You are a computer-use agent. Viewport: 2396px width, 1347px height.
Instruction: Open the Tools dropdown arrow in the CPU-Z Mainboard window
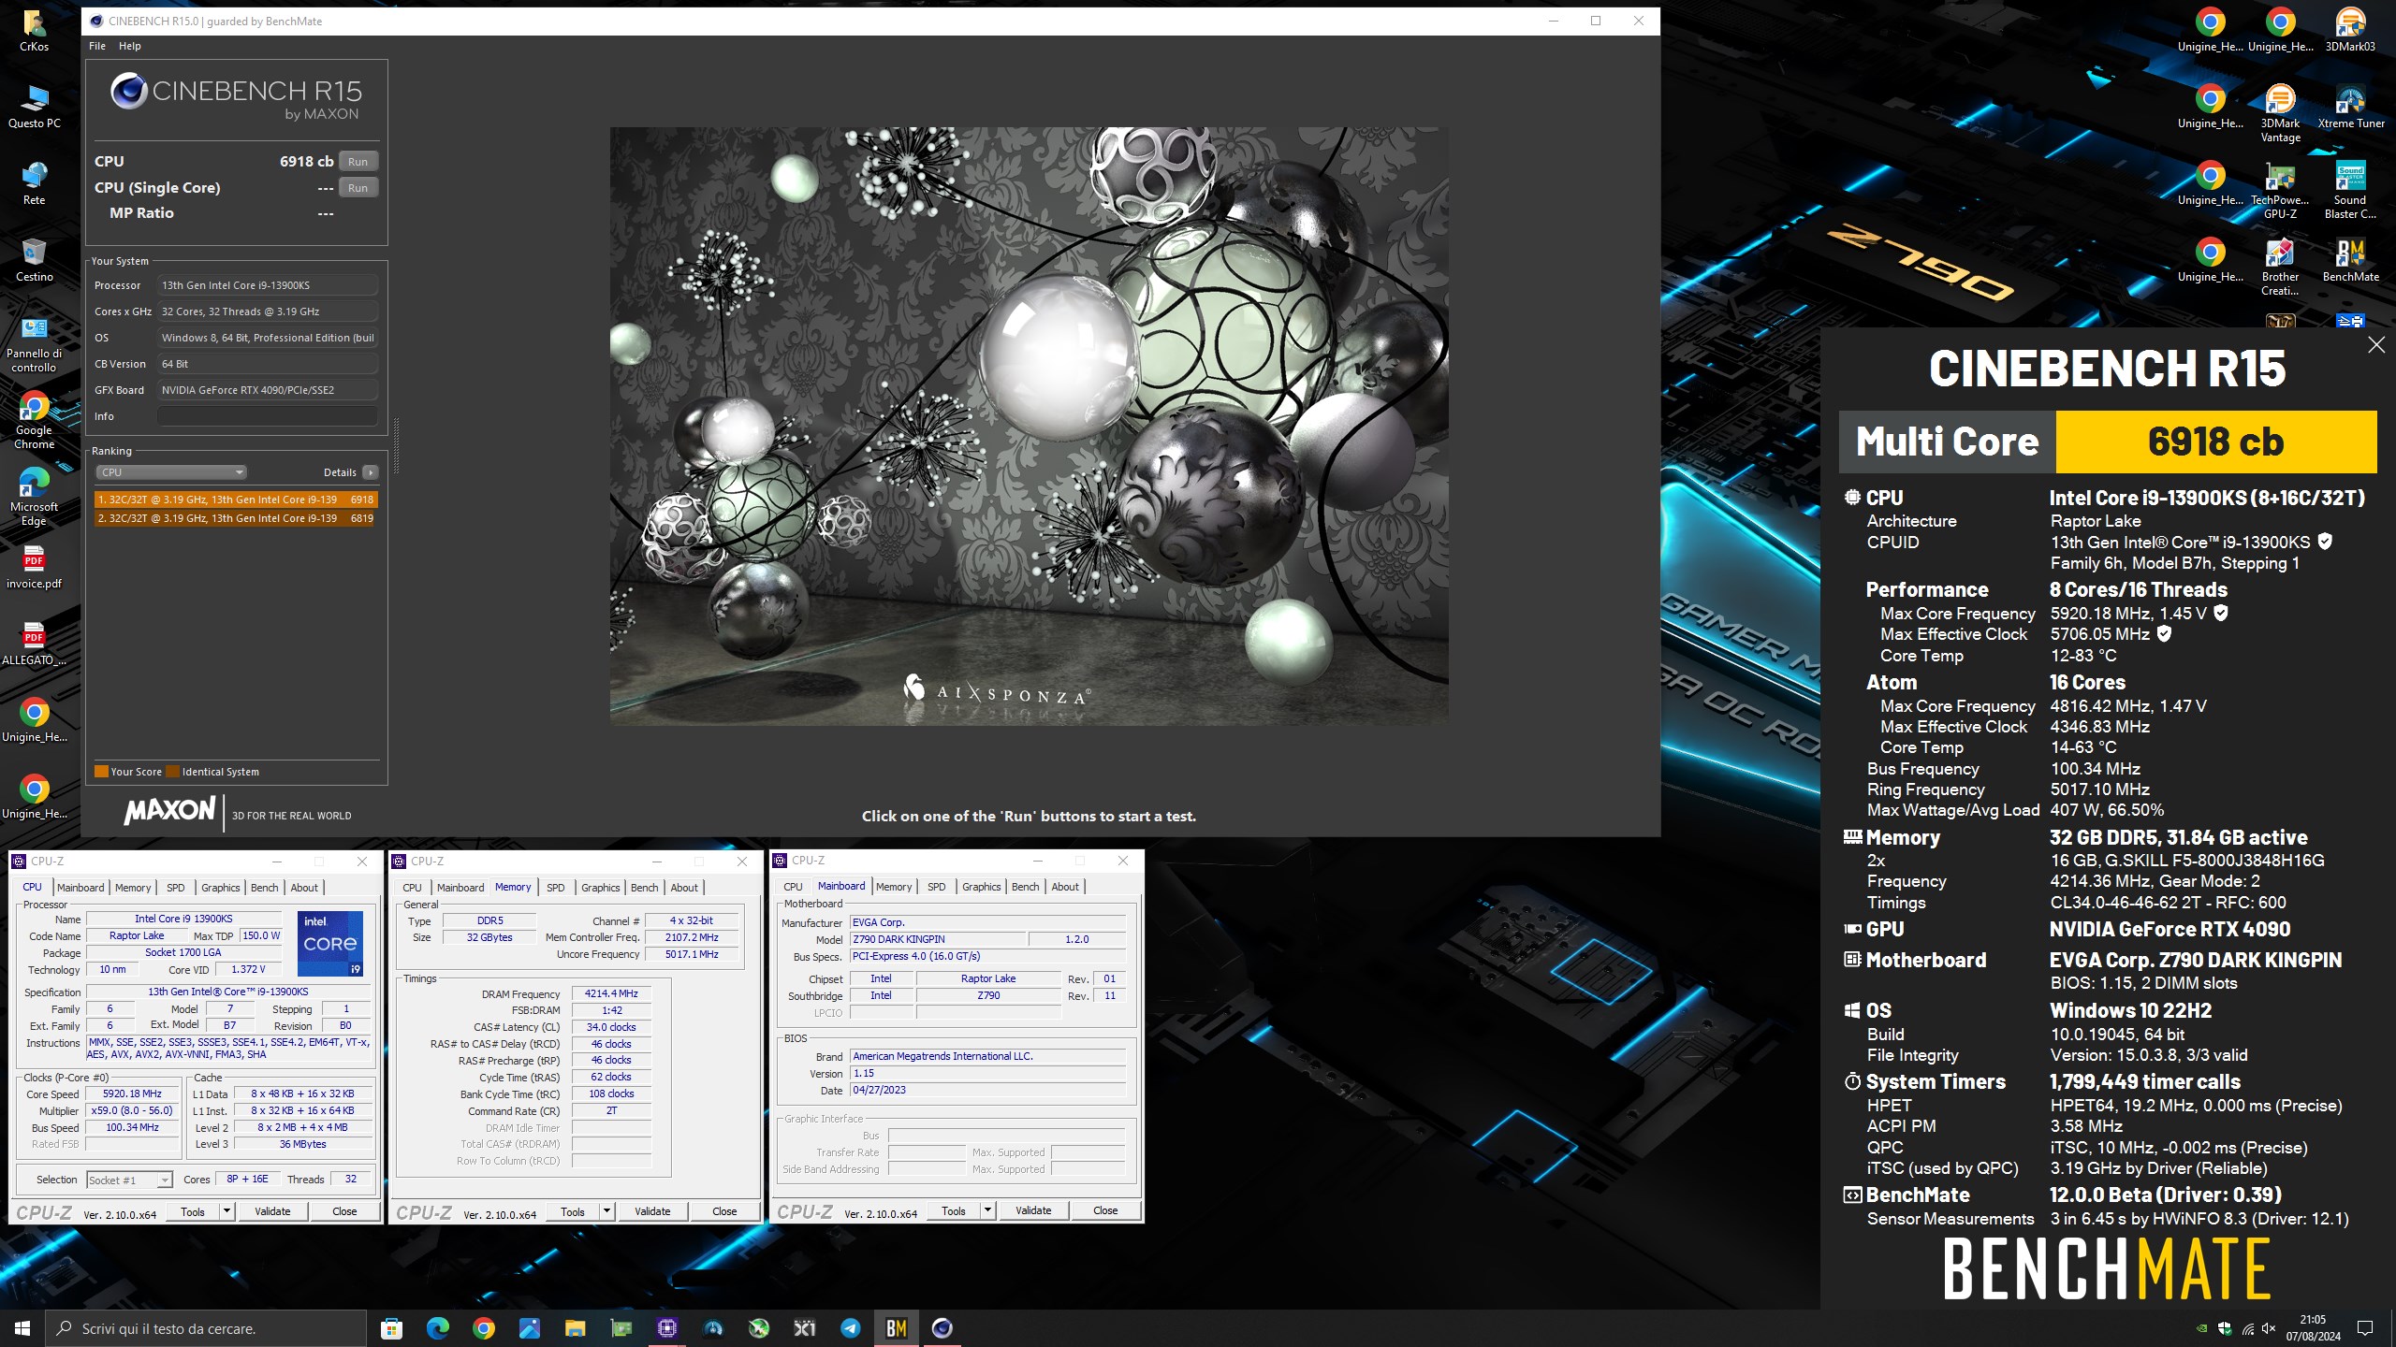click(x=987, y=1210)
